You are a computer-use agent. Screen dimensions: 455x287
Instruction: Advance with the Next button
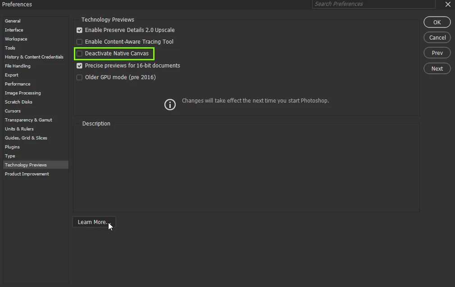437,68
